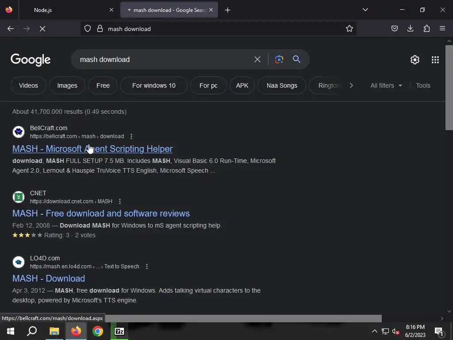453x340 pixels.
Task: Apply the Naa Songs search chip
Action: pos(282,85)
